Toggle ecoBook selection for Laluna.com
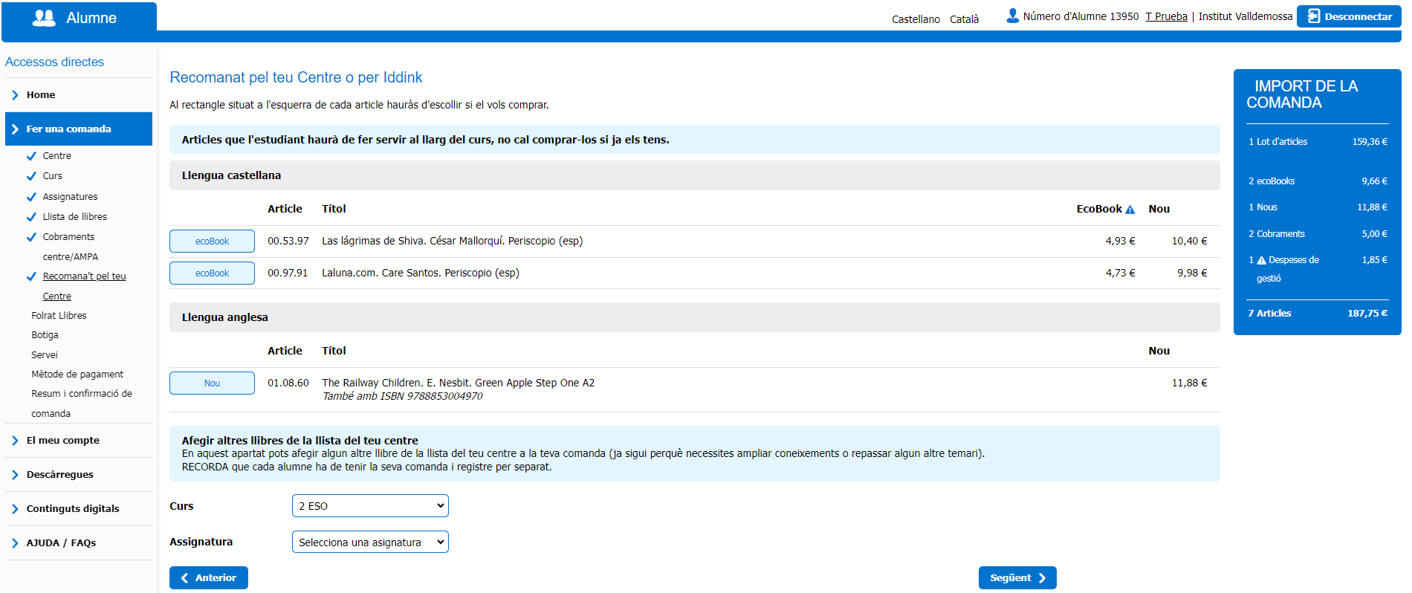The image size is (1412, 593). [x=212, y=273]
